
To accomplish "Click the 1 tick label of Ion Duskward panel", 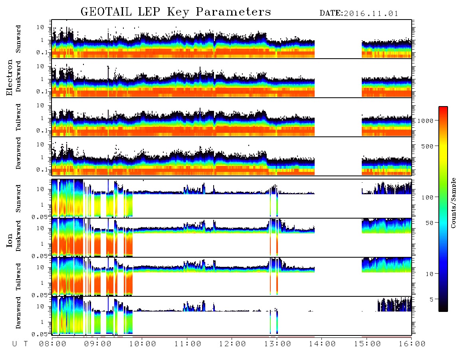I will [42, 244].
